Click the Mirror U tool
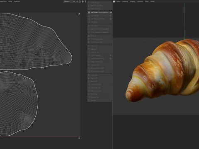The width and height of the screenshot is (199, 149). click(x=99, y=46)
